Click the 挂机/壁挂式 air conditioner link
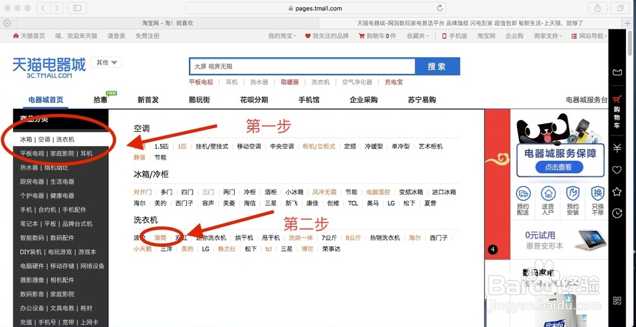636x327 pixels. click(212, 146)
